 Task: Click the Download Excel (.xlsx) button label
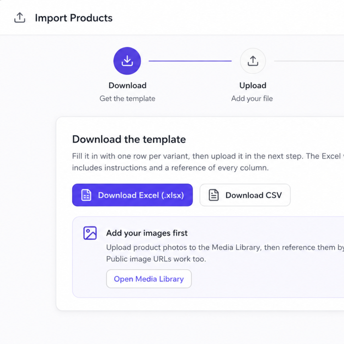coord(141,195)
